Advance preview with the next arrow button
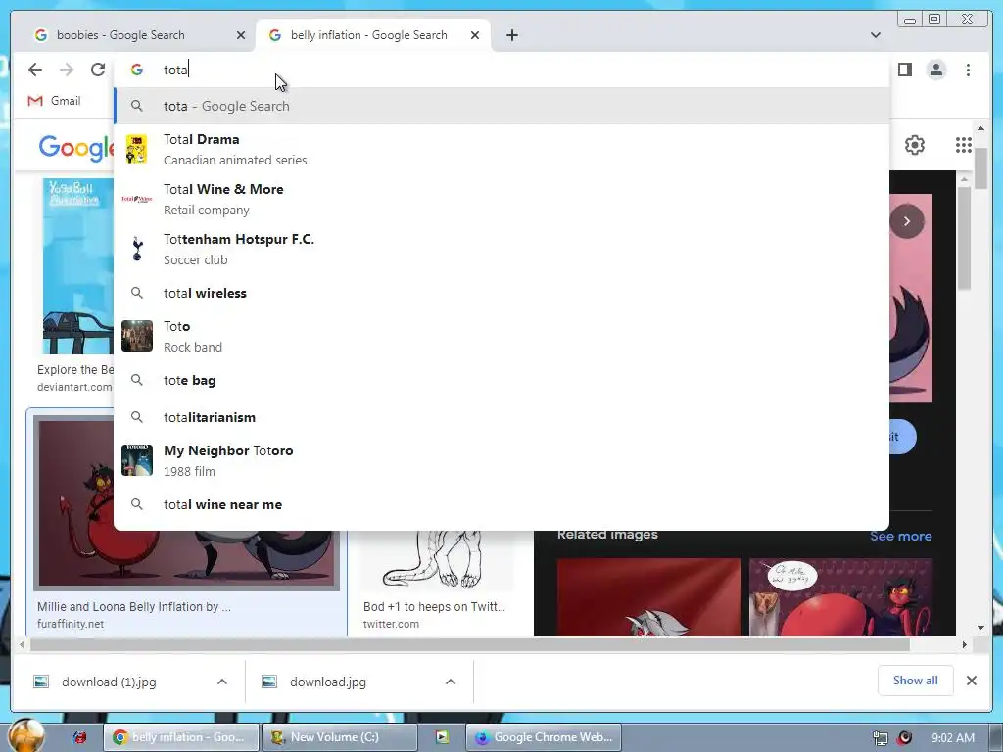The width and height of the screenshot is (1003, 752). [x=906, y=221]
